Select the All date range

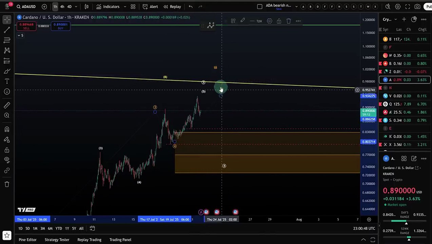(81, 228)
